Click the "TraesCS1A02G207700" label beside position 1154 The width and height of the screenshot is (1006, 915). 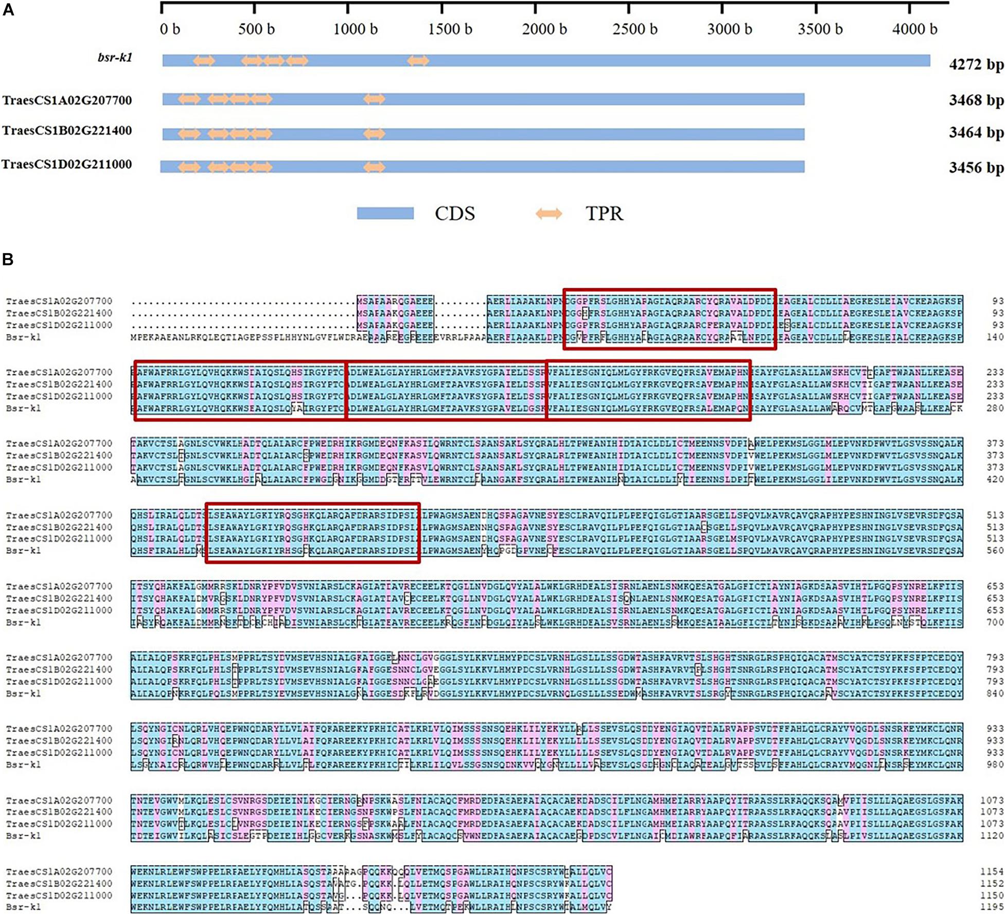coord(59,872)
